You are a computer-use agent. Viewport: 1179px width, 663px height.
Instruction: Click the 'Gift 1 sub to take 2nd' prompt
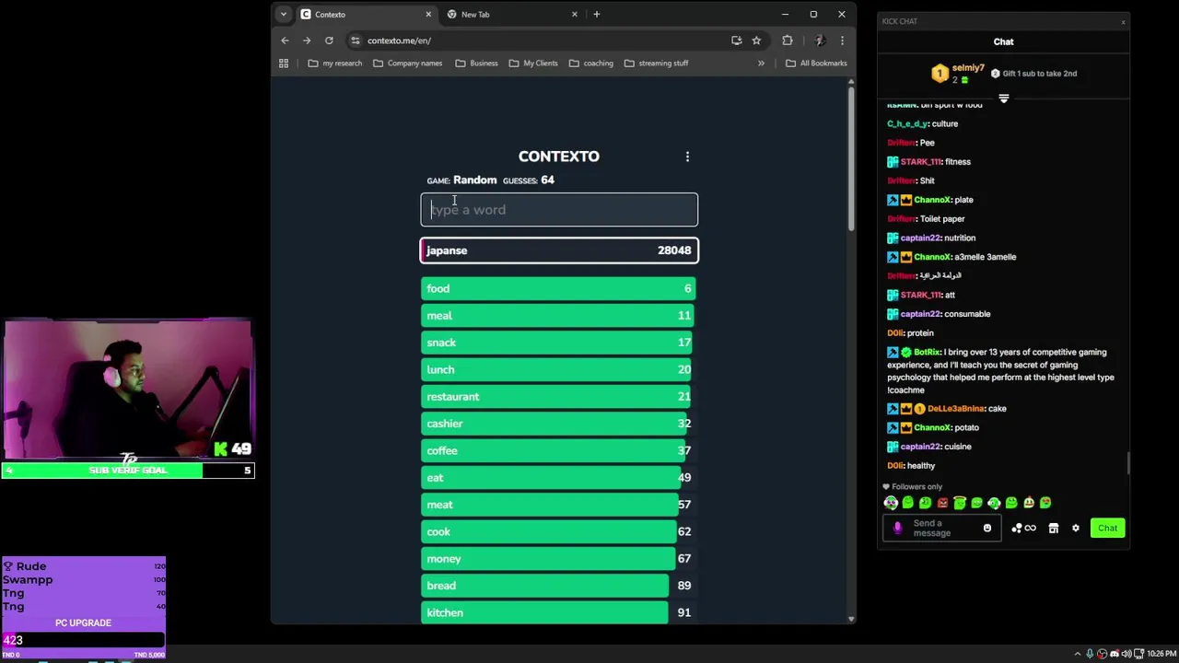(1033, 74)
